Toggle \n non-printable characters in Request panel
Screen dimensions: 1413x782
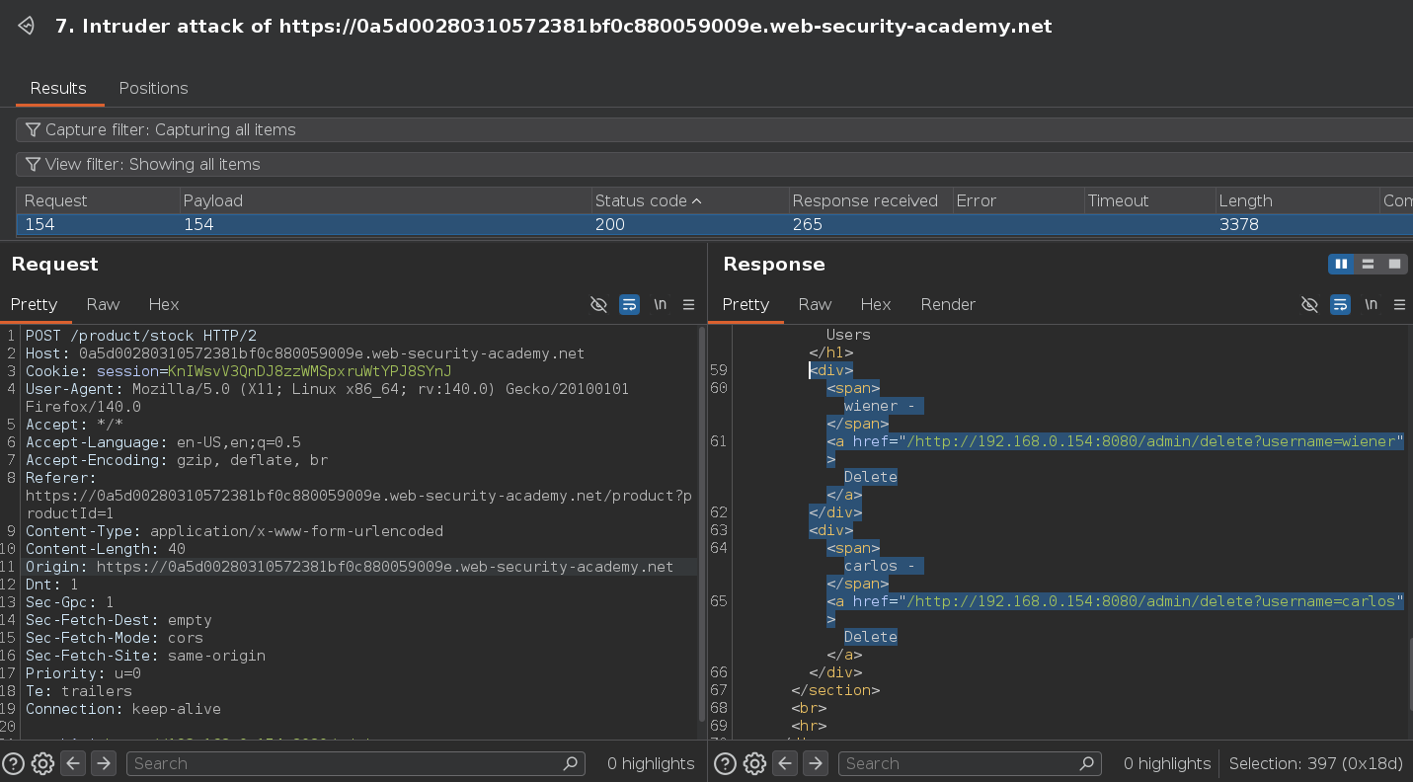pyautogui.click(x=660, y=304)
